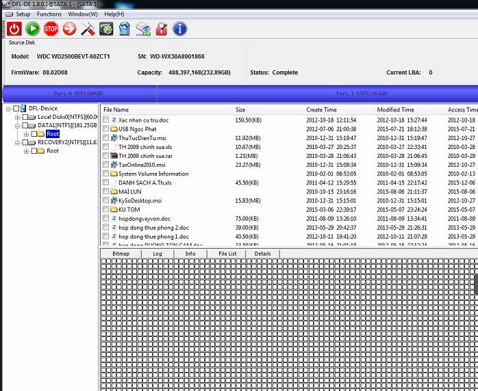Check the RECOVERY2 partition tree checkbox
This screenshot has width=478, height=391.
(x=25, y=142)
